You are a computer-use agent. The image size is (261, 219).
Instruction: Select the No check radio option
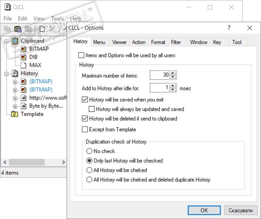89,151
